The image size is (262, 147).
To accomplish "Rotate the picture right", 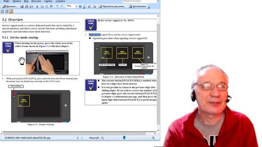I will coord(95,7).
